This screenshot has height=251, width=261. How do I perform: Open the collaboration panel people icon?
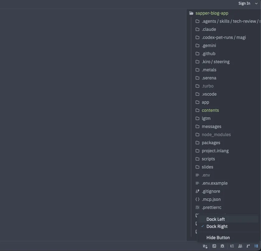point(240,246)
